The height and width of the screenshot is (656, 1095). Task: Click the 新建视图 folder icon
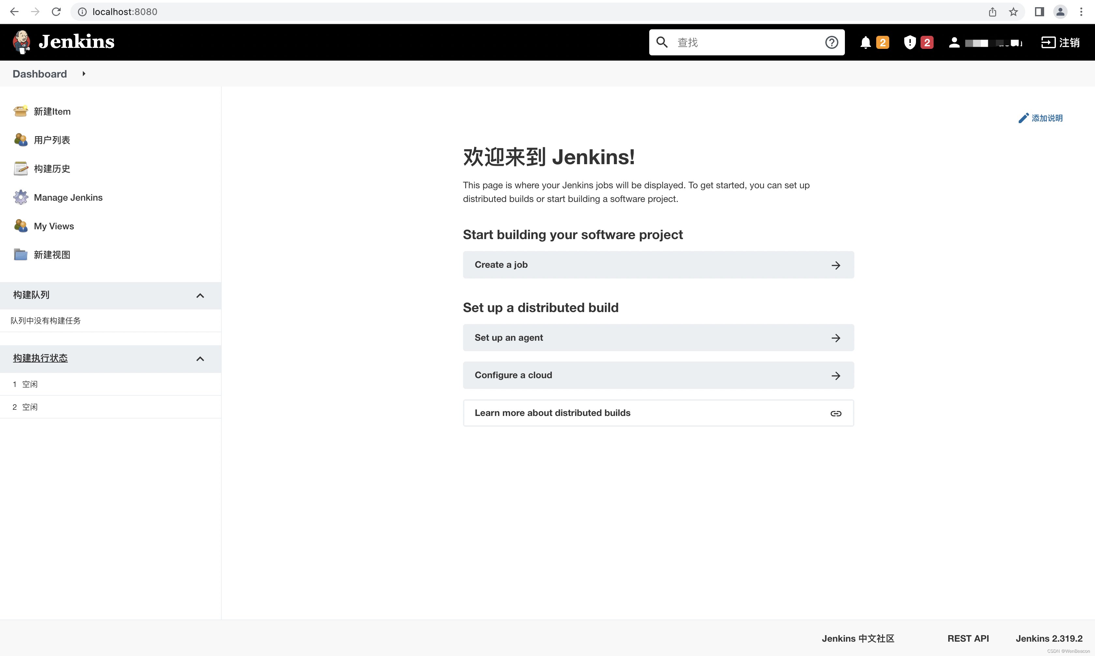[20, 255]
